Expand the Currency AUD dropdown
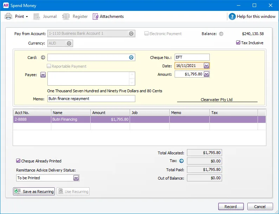Viewport: 279px width, 214px height. click(x=69, y=44)
